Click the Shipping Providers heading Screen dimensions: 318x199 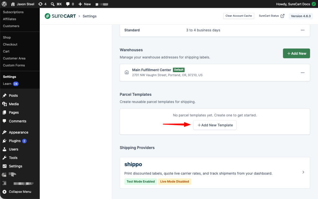[137, 148]
